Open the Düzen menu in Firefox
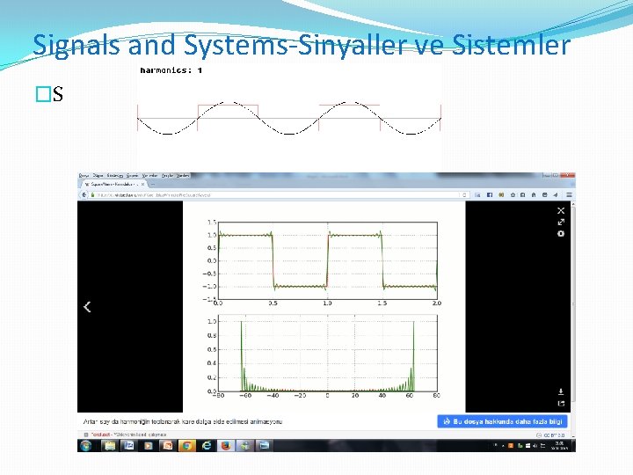Viewport: 633px width, 475px height. click(x=98, y=176)
